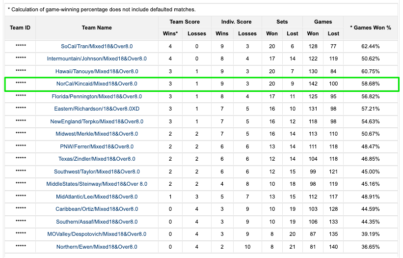403x258 pixels.
Task: Open Northern/Ewen/Mixed18&Over8.0 team link
Action: click(x=97, y=247)
